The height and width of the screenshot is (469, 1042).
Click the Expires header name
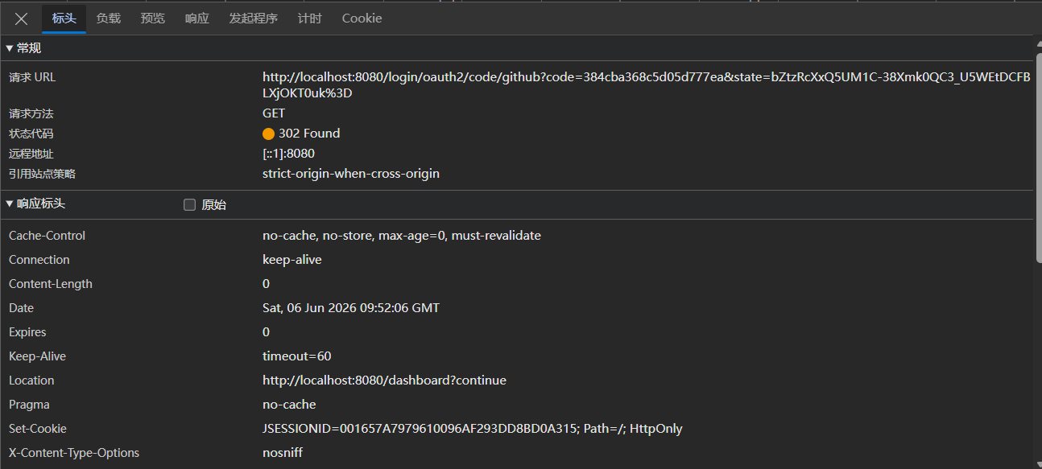[27, 332]
